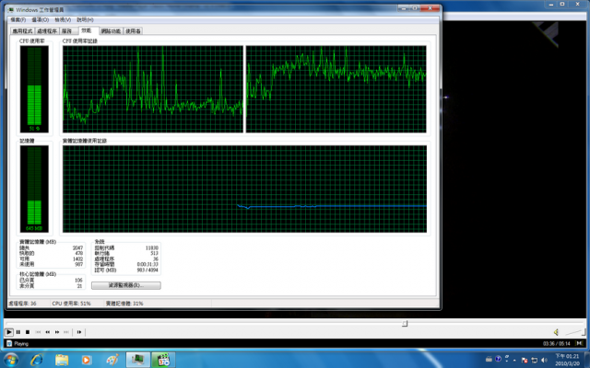The image size is (590, 368).
Task: Click status bar CPU 使用率: 51% text
Action: (x=72, y=304)
